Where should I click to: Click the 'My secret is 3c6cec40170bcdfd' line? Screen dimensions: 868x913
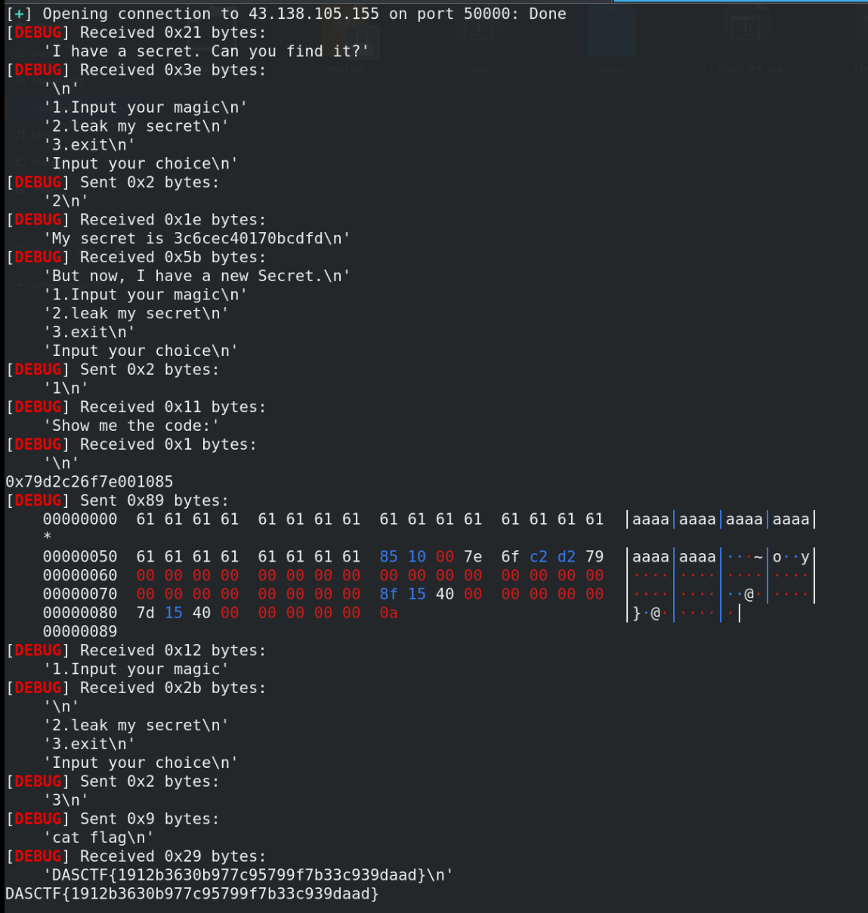click(x=196, y=238)
